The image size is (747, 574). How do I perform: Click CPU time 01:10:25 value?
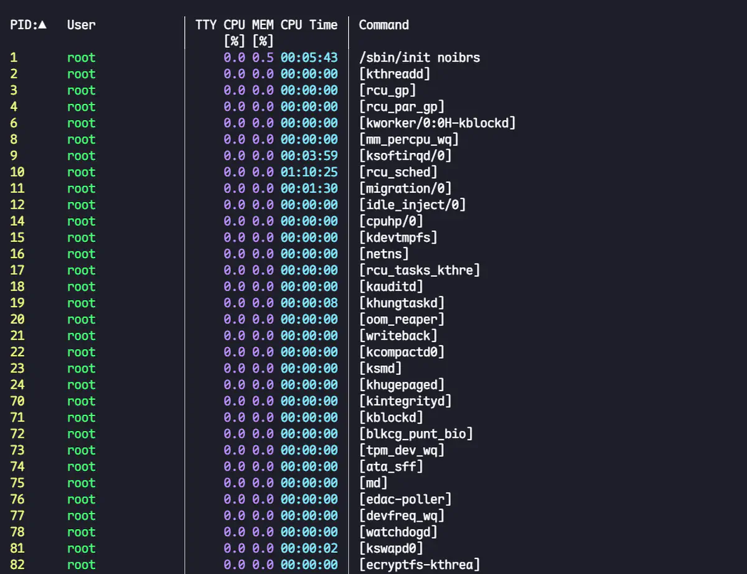coord(309,172)
